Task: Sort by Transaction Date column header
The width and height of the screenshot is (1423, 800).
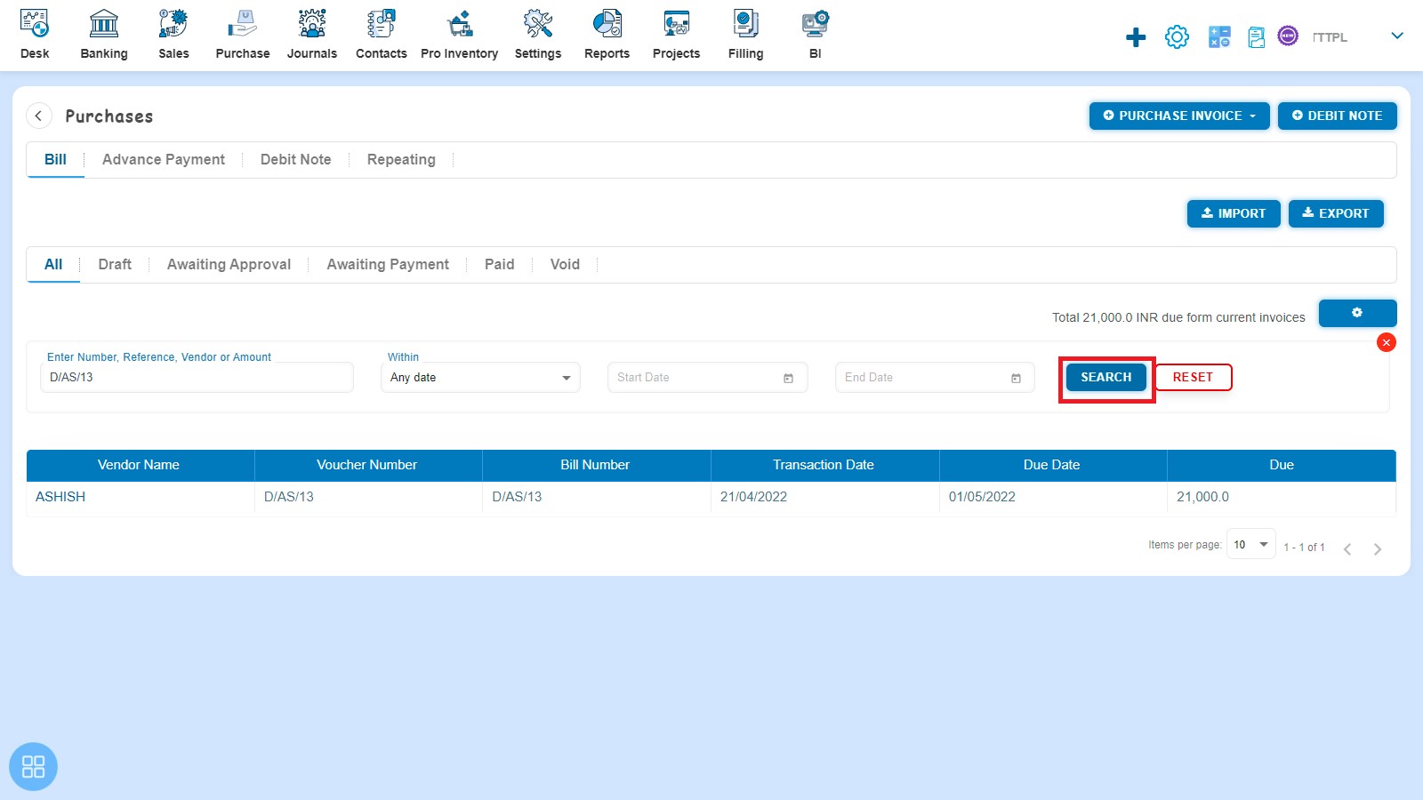Action: click(824, 465)
